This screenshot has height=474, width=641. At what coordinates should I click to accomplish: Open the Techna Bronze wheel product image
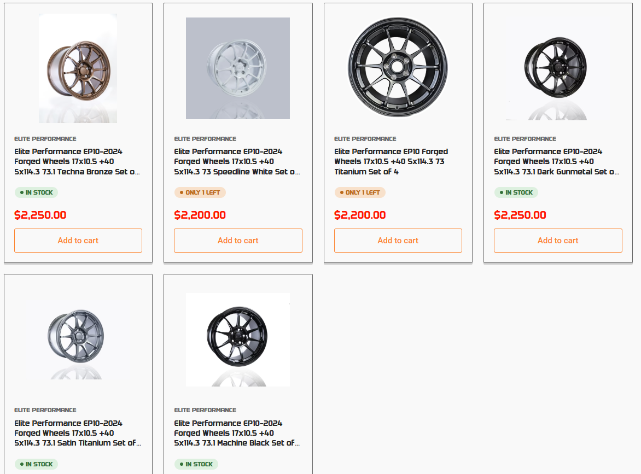pyautogui.click(x=78, y=68)
